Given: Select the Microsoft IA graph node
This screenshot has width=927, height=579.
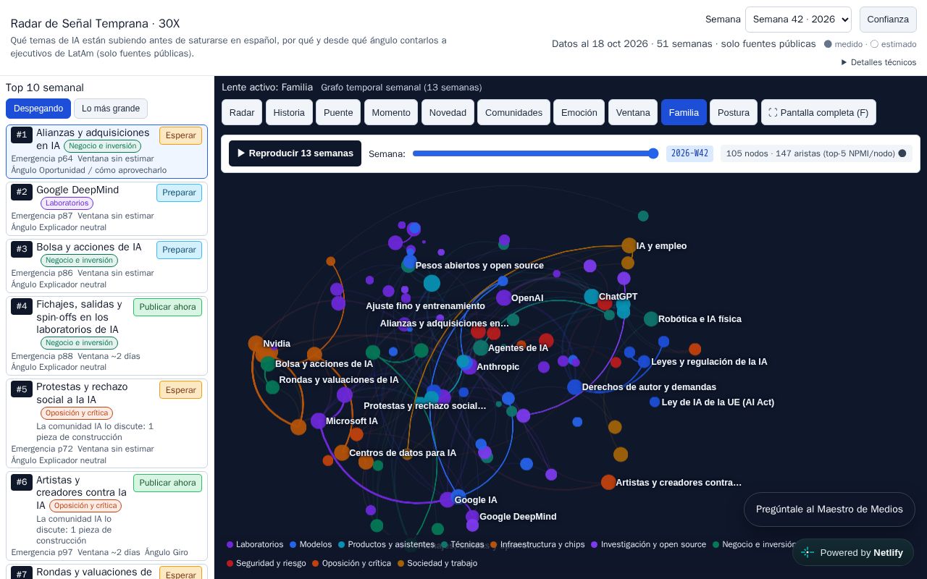Looking at the screenshot, I should pos(319,421).
